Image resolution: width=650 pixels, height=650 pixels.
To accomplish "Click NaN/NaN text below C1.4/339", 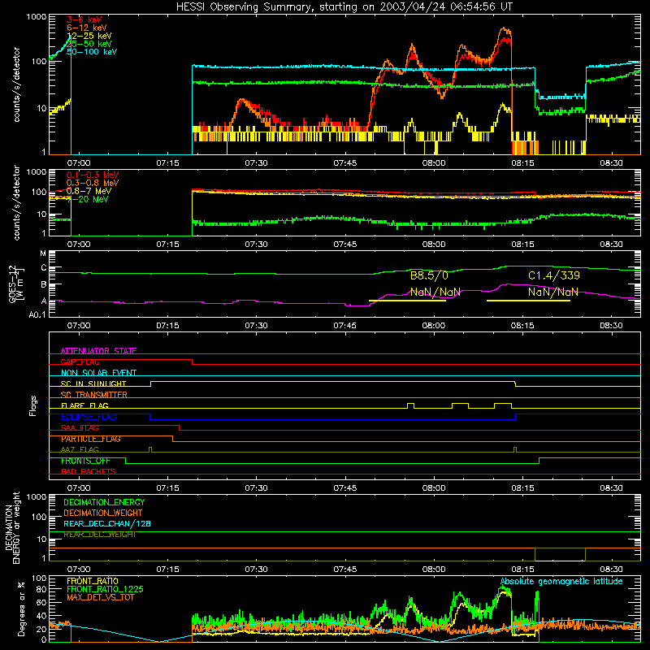I will (x=553, y=292).
